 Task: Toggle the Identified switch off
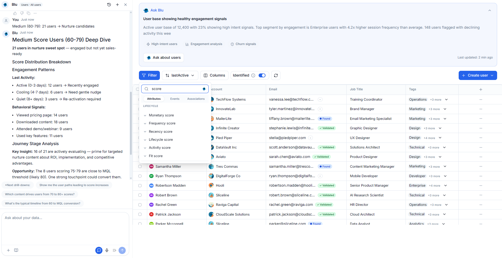pos(261,75)
